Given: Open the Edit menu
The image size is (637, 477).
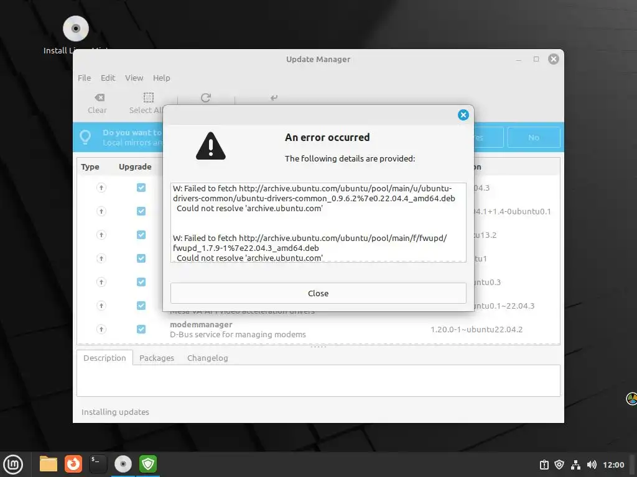Looking at the screenshot, I should point(108,78).
